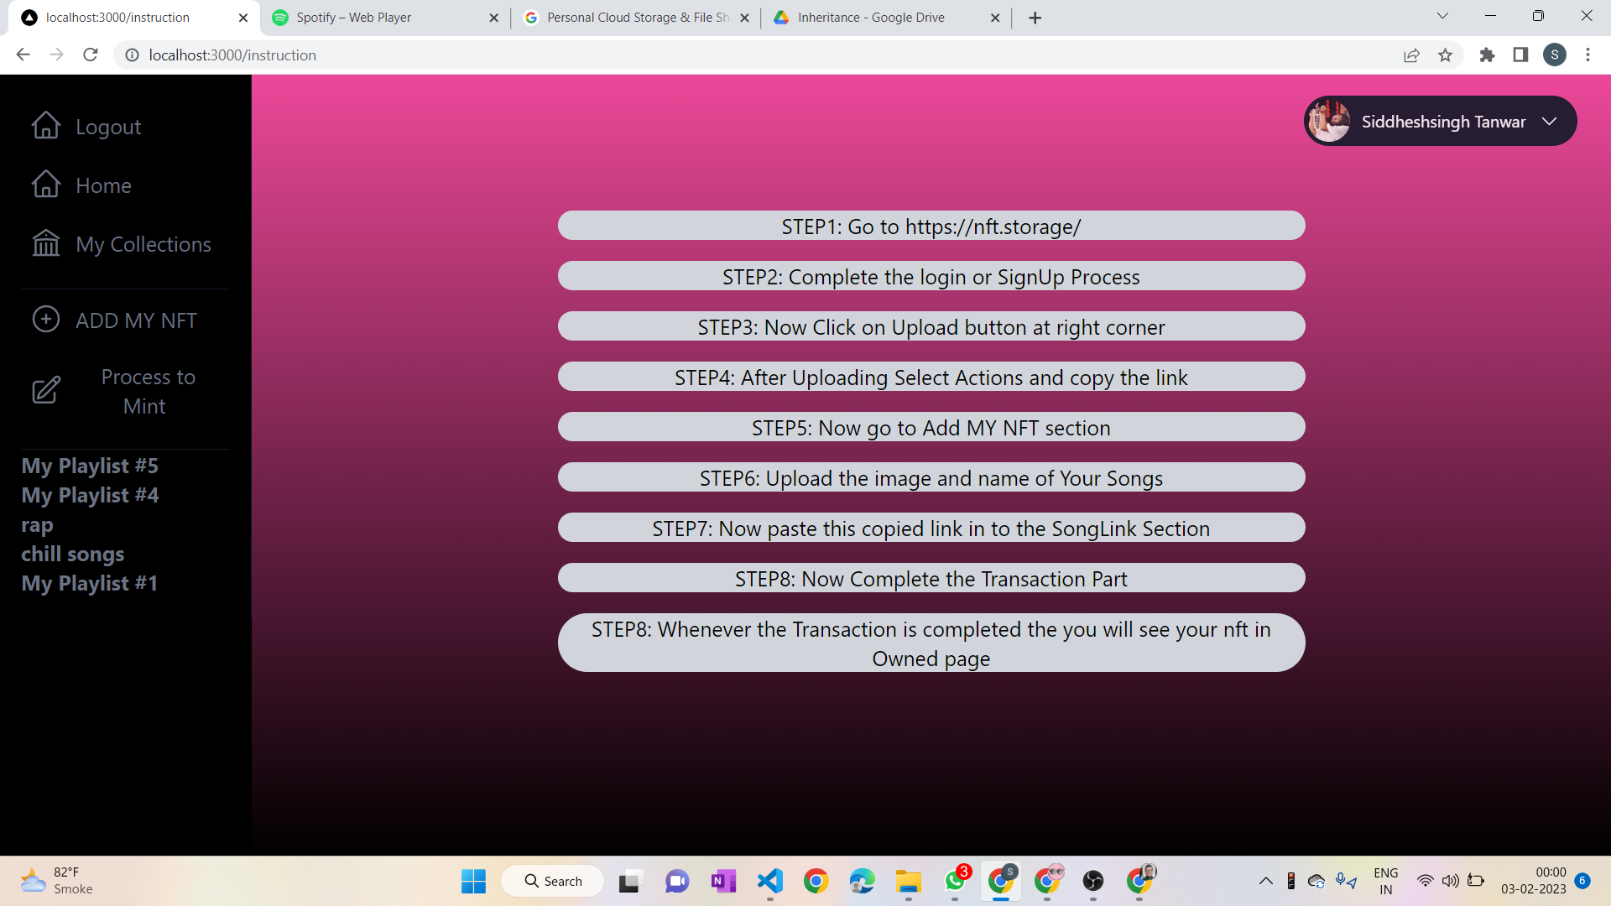Open the browser Extensions puzzle icon

1487,55
